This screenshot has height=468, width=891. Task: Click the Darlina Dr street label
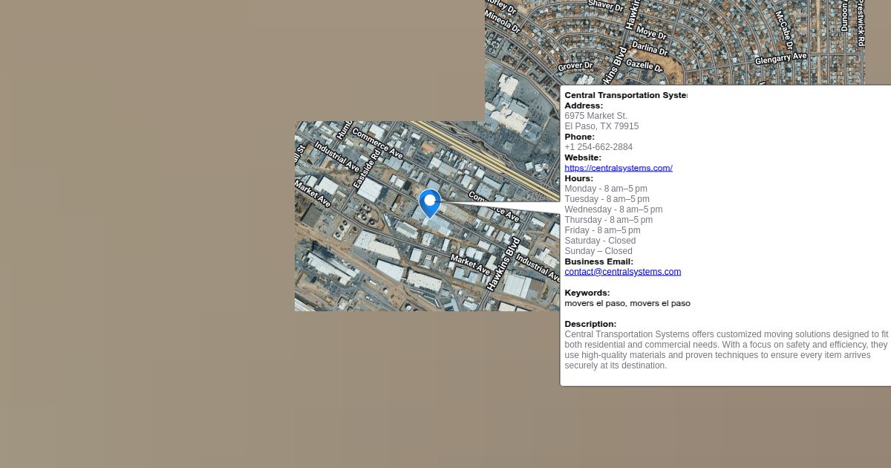pos(650,49)
